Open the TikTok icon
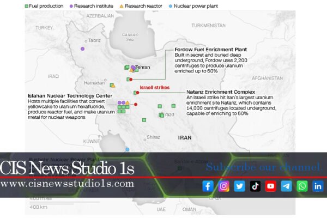Screen dimensions: 327x218 255,186
